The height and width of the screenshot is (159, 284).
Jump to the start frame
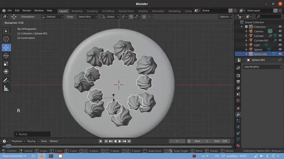106,141
